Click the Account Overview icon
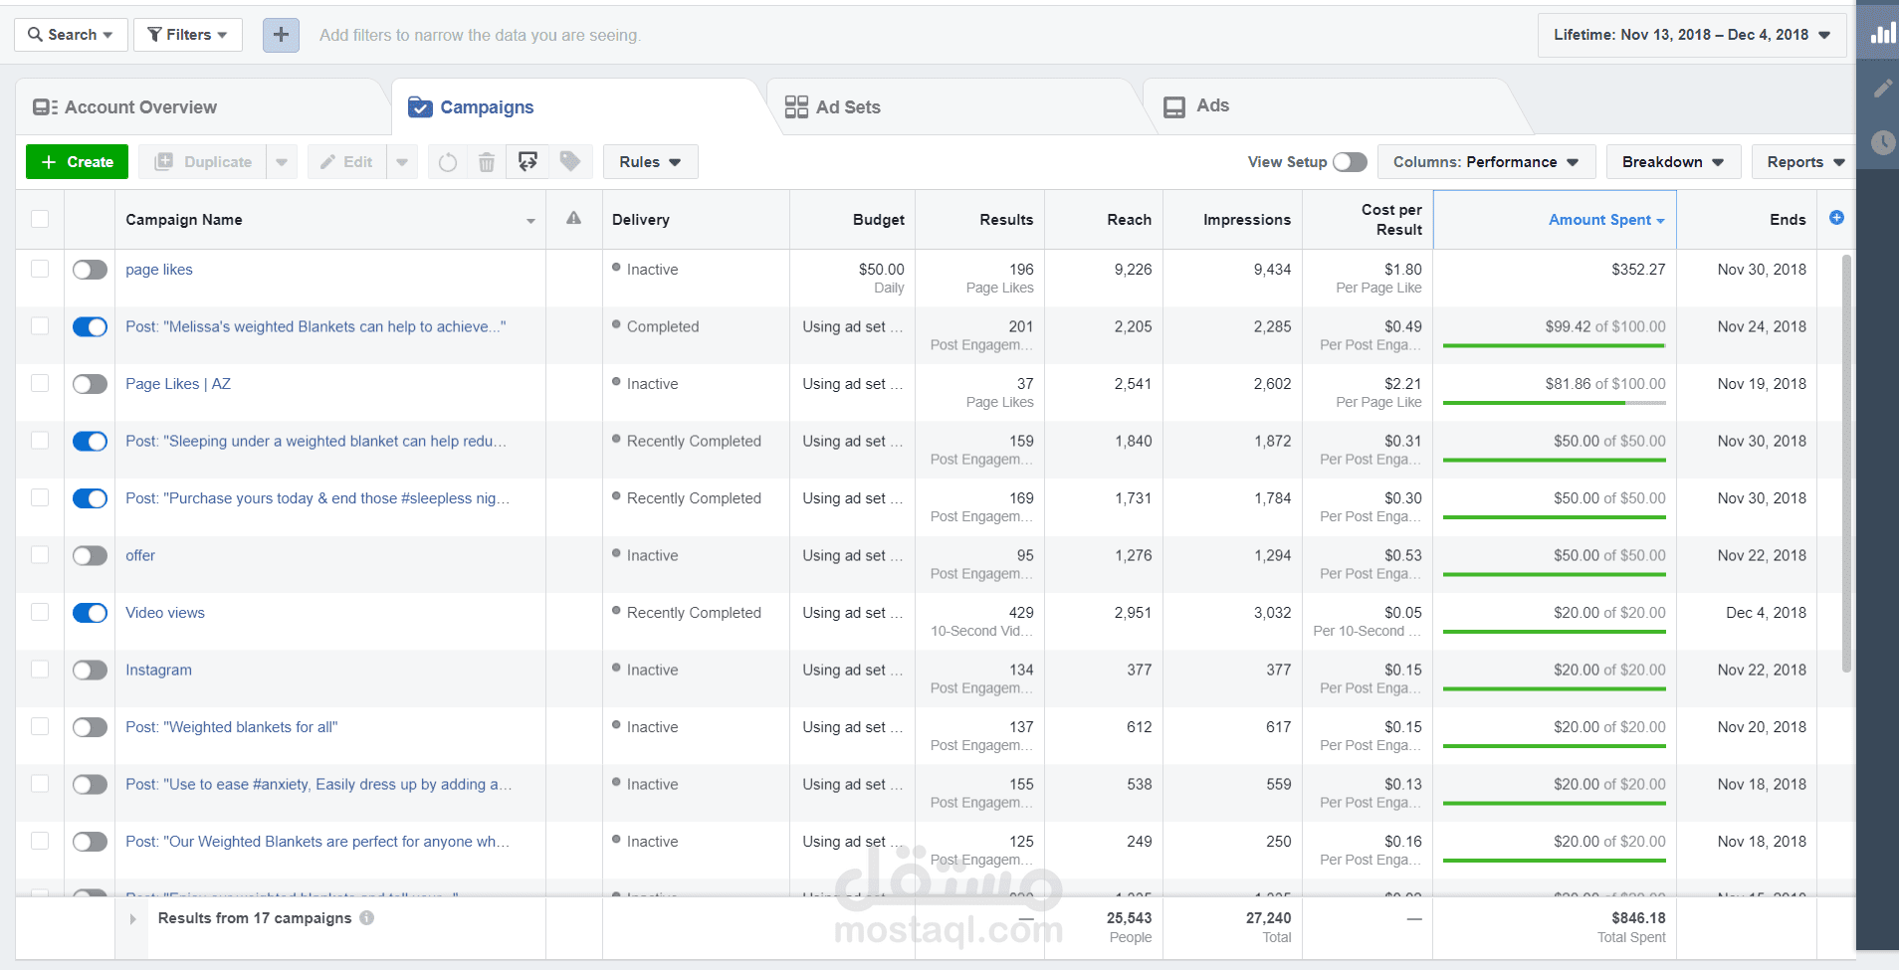 point(45,106)
